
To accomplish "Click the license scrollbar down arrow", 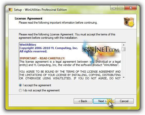I will click(x=124, y=77).
